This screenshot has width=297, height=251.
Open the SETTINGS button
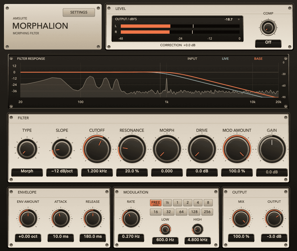79,12
